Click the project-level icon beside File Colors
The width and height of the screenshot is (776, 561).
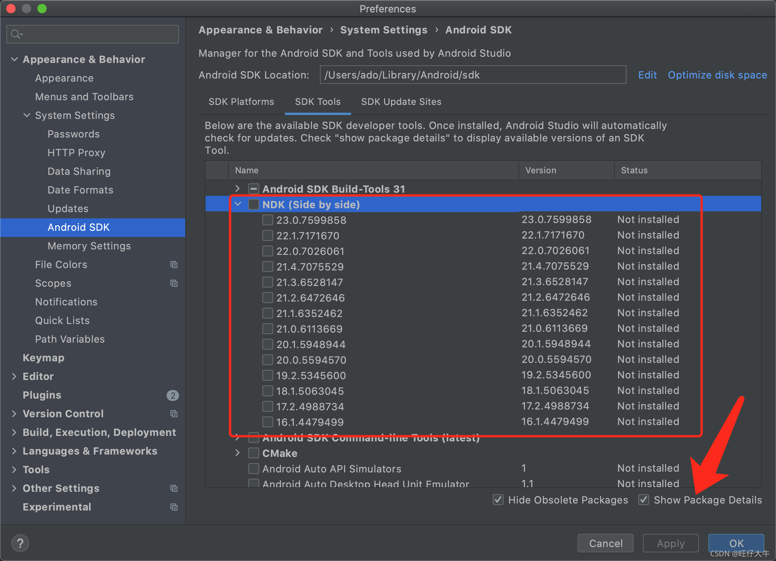click(174, 265)
